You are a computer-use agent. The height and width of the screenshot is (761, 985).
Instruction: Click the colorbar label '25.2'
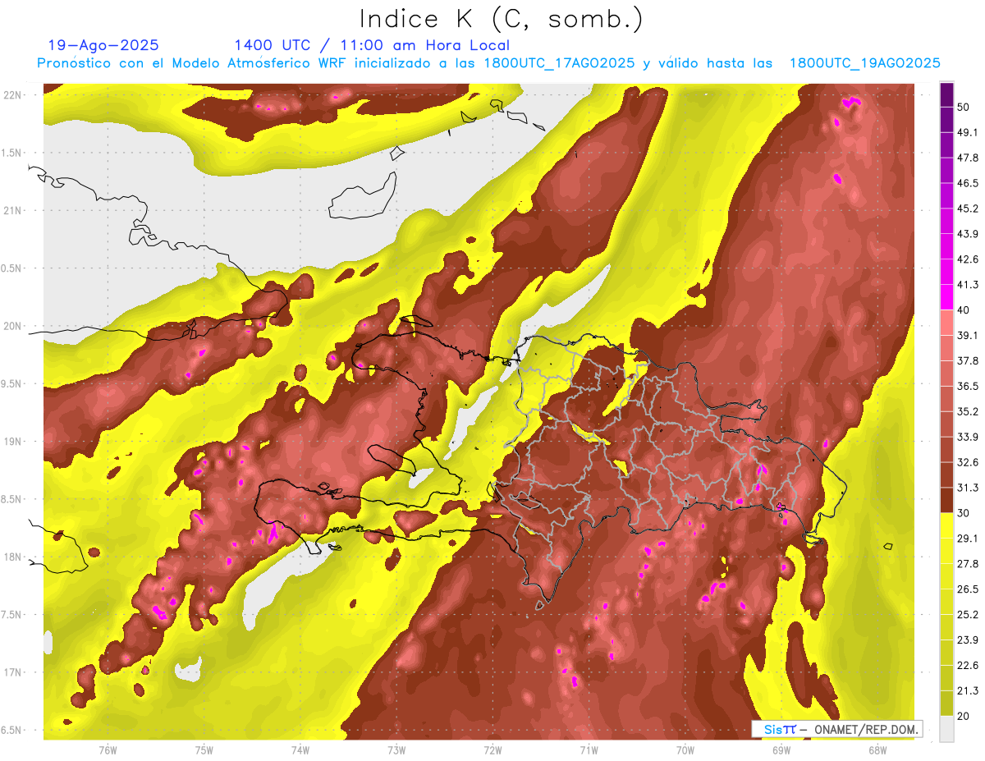(967, 614)
